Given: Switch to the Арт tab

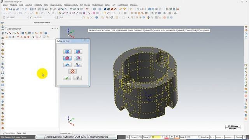Looking at the screenshot, I should (24, 133).
